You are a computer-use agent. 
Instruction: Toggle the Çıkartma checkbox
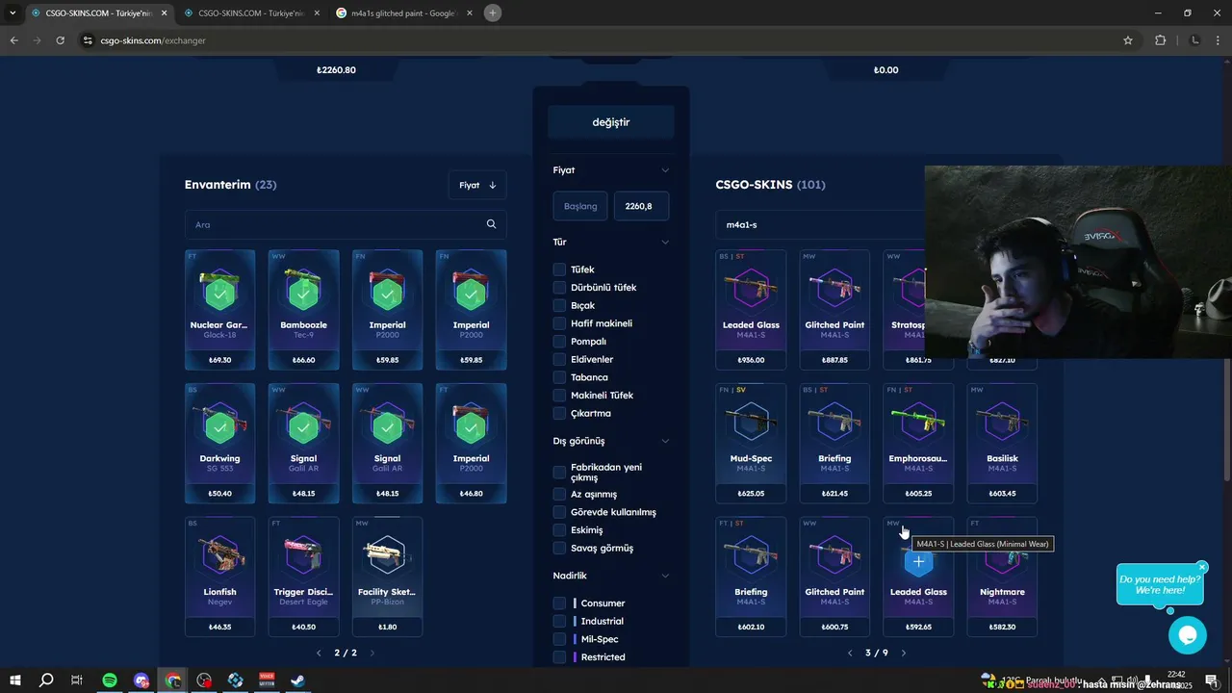559,414
